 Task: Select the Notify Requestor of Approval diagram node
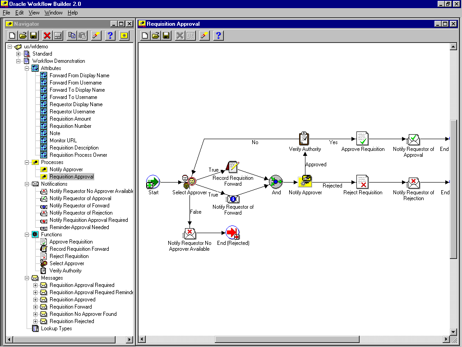point(413,139)
